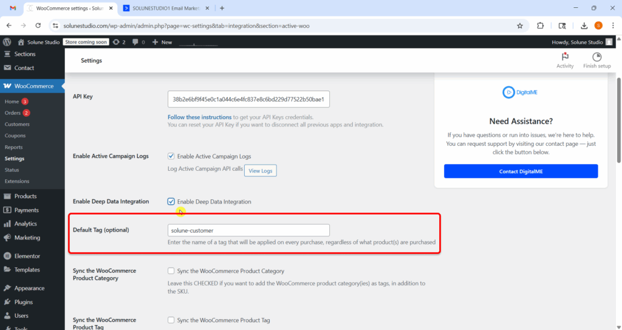Open Payments in the sidebar
The image size is (622, 330).
[x=27, y=210]
